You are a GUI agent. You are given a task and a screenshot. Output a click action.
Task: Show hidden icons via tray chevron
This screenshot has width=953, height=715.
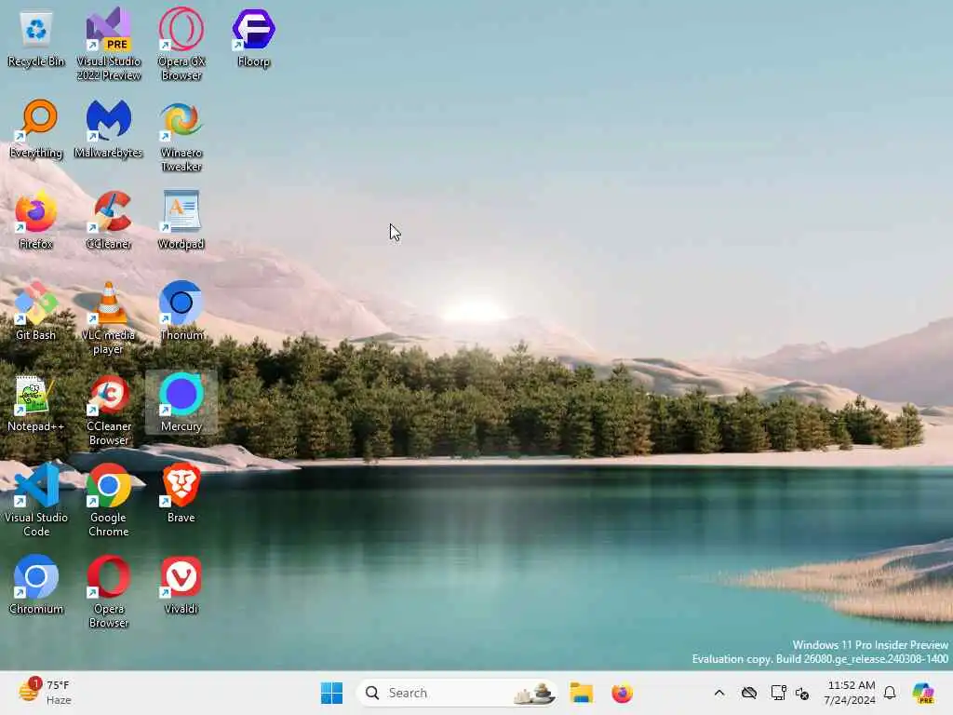(x=719, y=693)
